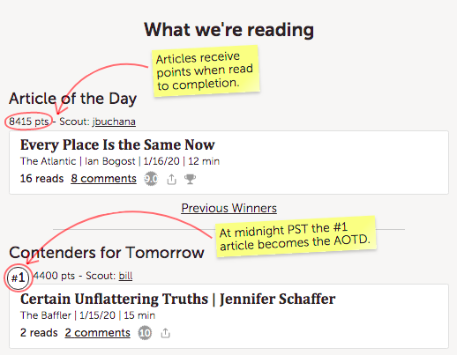Screen dimensions: 457x355
Task: Click the trophy icon on Article of the Day
Action: (x=190, y=179)
